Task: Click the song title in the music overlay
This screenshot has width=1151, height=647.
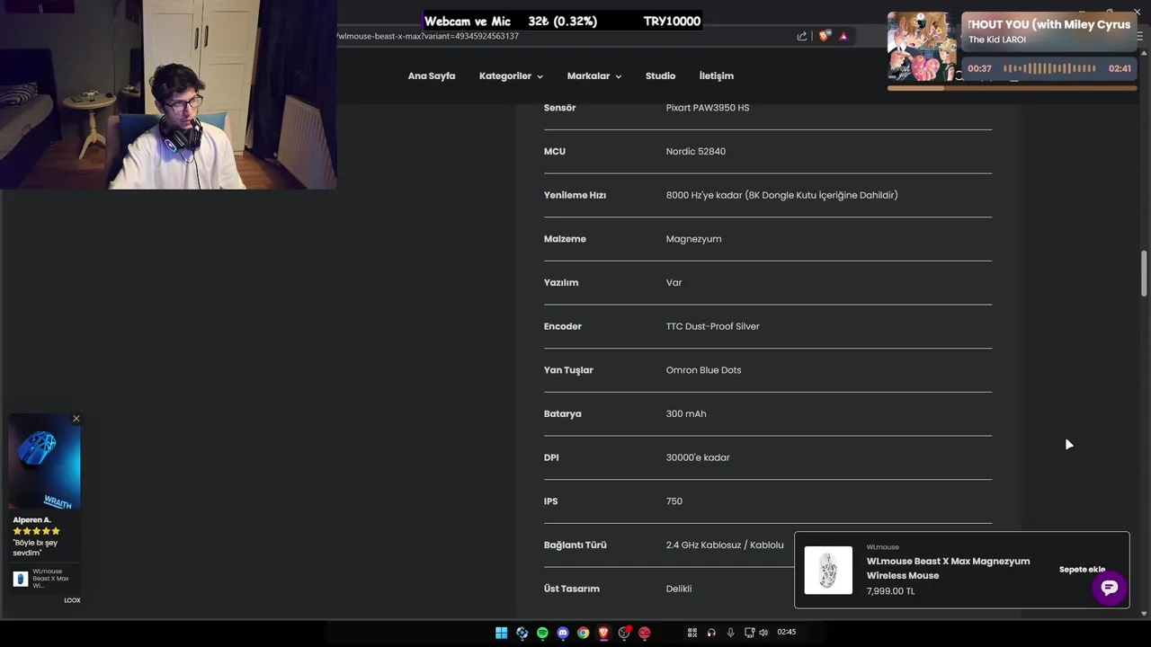Action: point(1049,24)
